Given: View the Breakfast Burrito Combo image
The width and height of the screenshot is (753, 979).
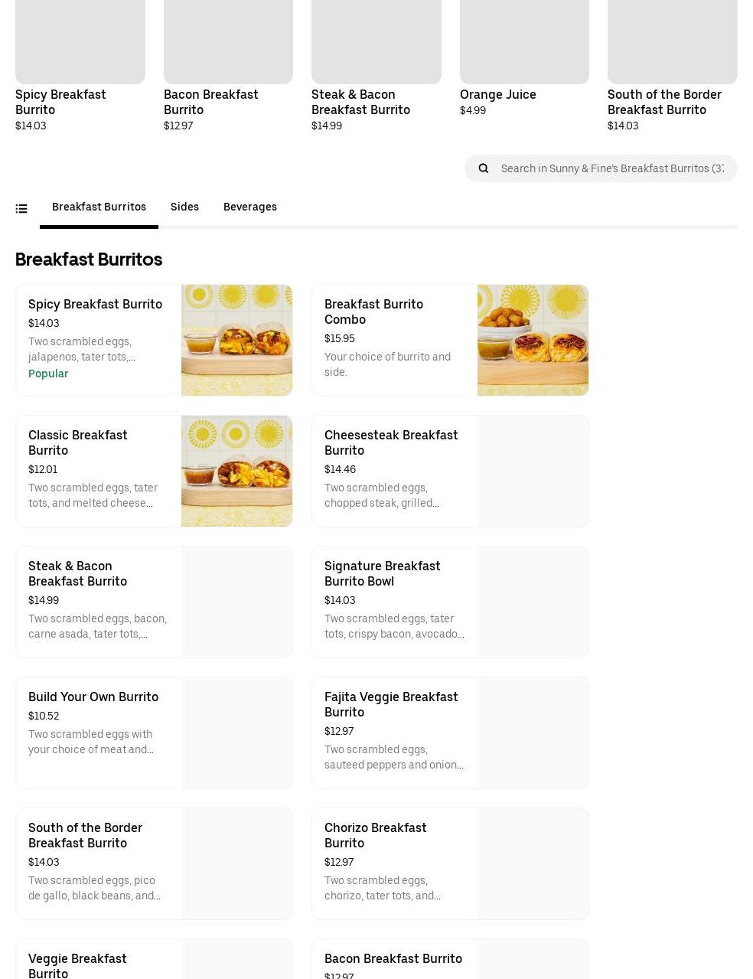Looking at the screenshot, I should click(x=533, y=341).
